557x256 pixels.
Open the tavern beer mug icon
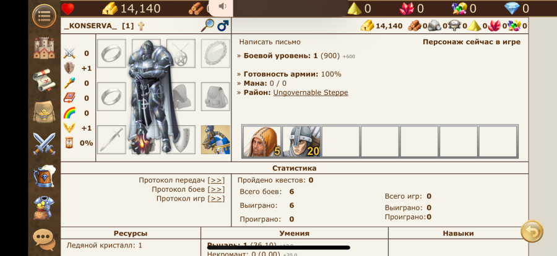click(x=44, y=176)
